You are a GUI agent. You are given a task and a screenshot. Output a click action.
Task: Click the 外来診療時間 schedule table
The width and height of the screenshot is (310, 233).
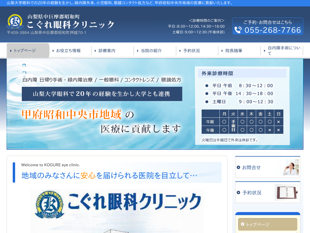tap(242, 121)
